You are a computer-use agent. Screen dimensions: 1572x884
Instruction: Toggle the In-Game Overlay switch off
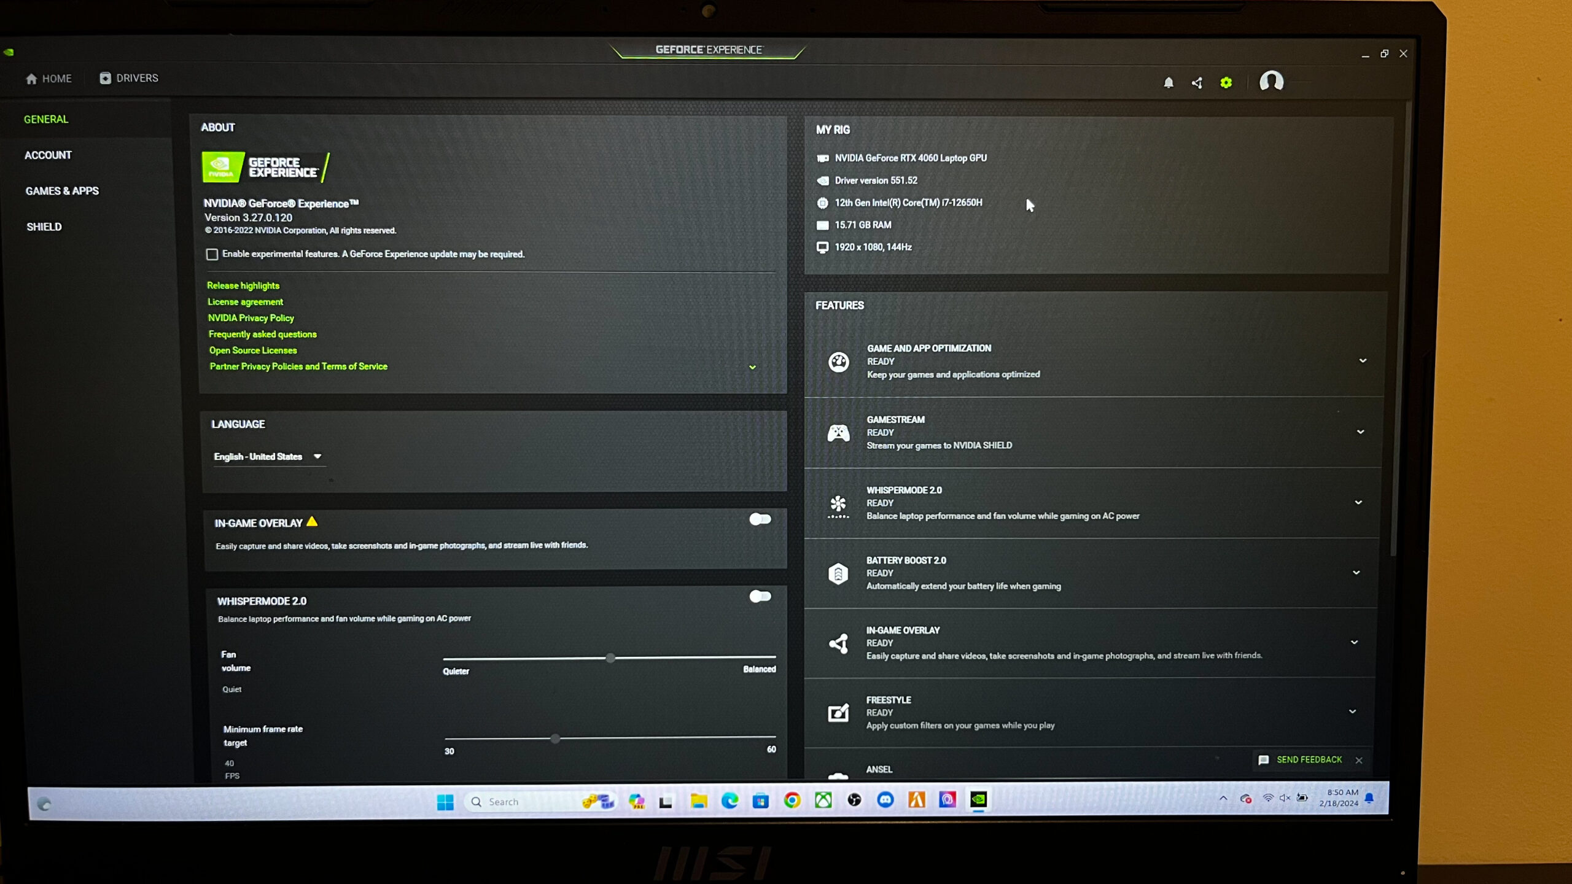tap(760, 519)
